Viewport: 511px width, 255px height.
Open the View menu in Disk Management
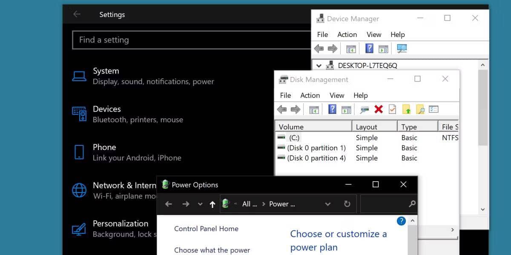tap(336, 95)
